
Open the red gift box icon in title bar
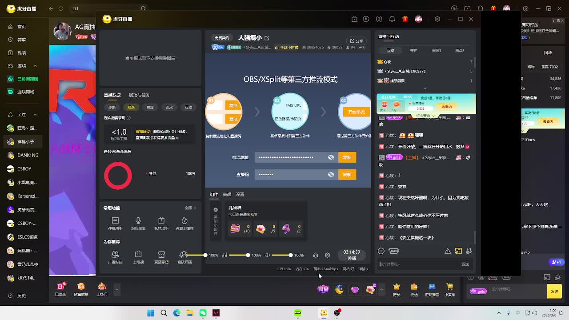(x=405, y=19)
